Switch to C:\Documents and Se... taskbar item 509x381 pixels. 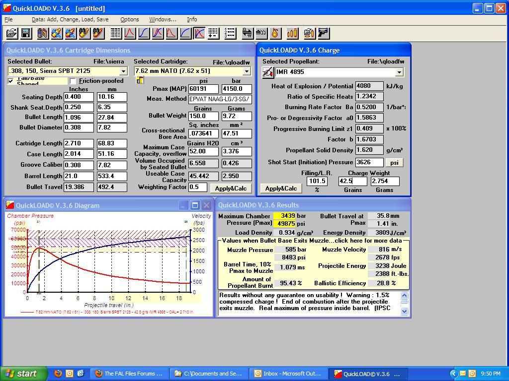tap(209, 374)
